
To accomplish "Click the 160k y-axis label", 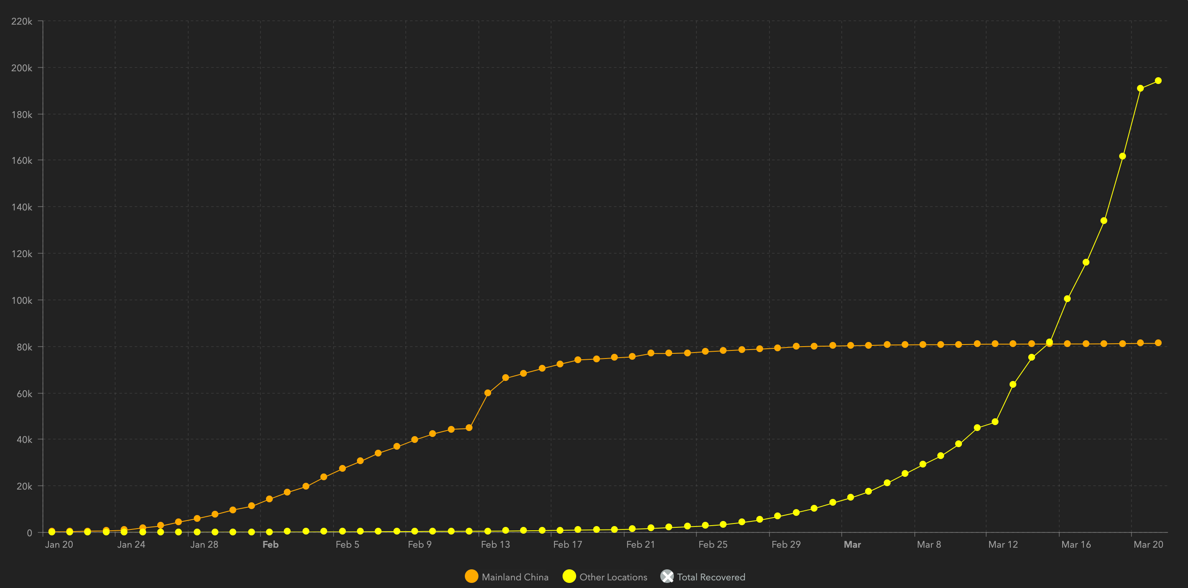I will click(x=22, y=160).
